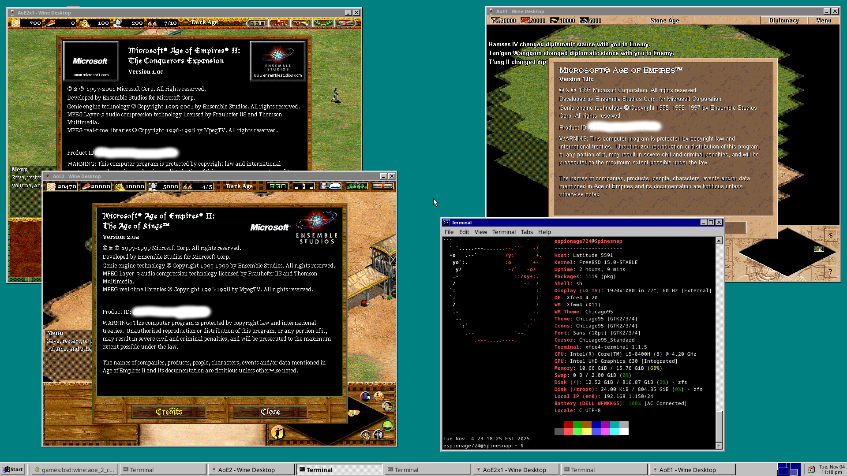Open Diplomacy in the AoE1 top bar
This screenshot has width=847, height=476.
pos(784,20)
